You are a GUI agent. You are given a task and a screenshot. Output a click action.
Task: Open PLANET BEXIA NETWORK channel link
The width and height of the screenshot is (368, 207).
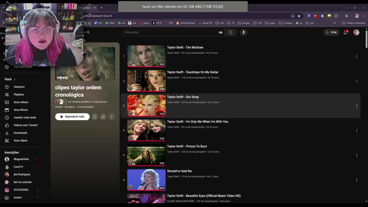pyautogui.click(x=181, y=201)
